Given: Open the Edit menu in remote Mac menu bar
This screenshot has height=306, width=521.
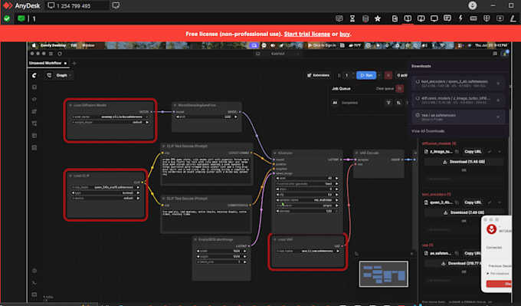Looking at the screenshot, I should (x=74, y=45).
